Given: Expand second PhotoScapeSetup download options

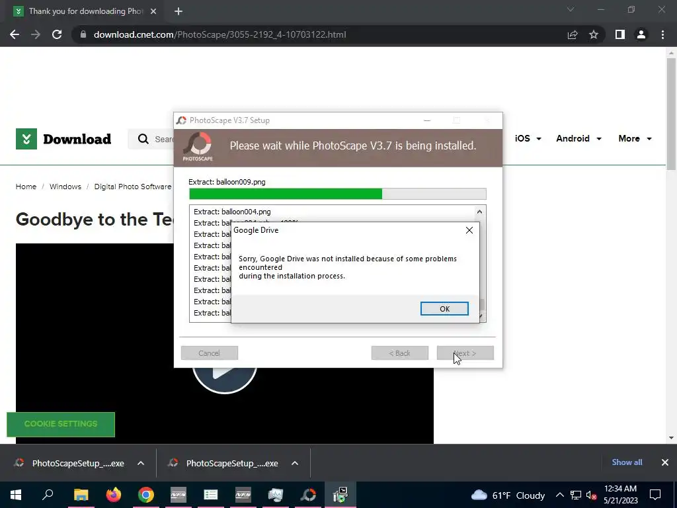Looking at the screenshot, I should 295,463.
